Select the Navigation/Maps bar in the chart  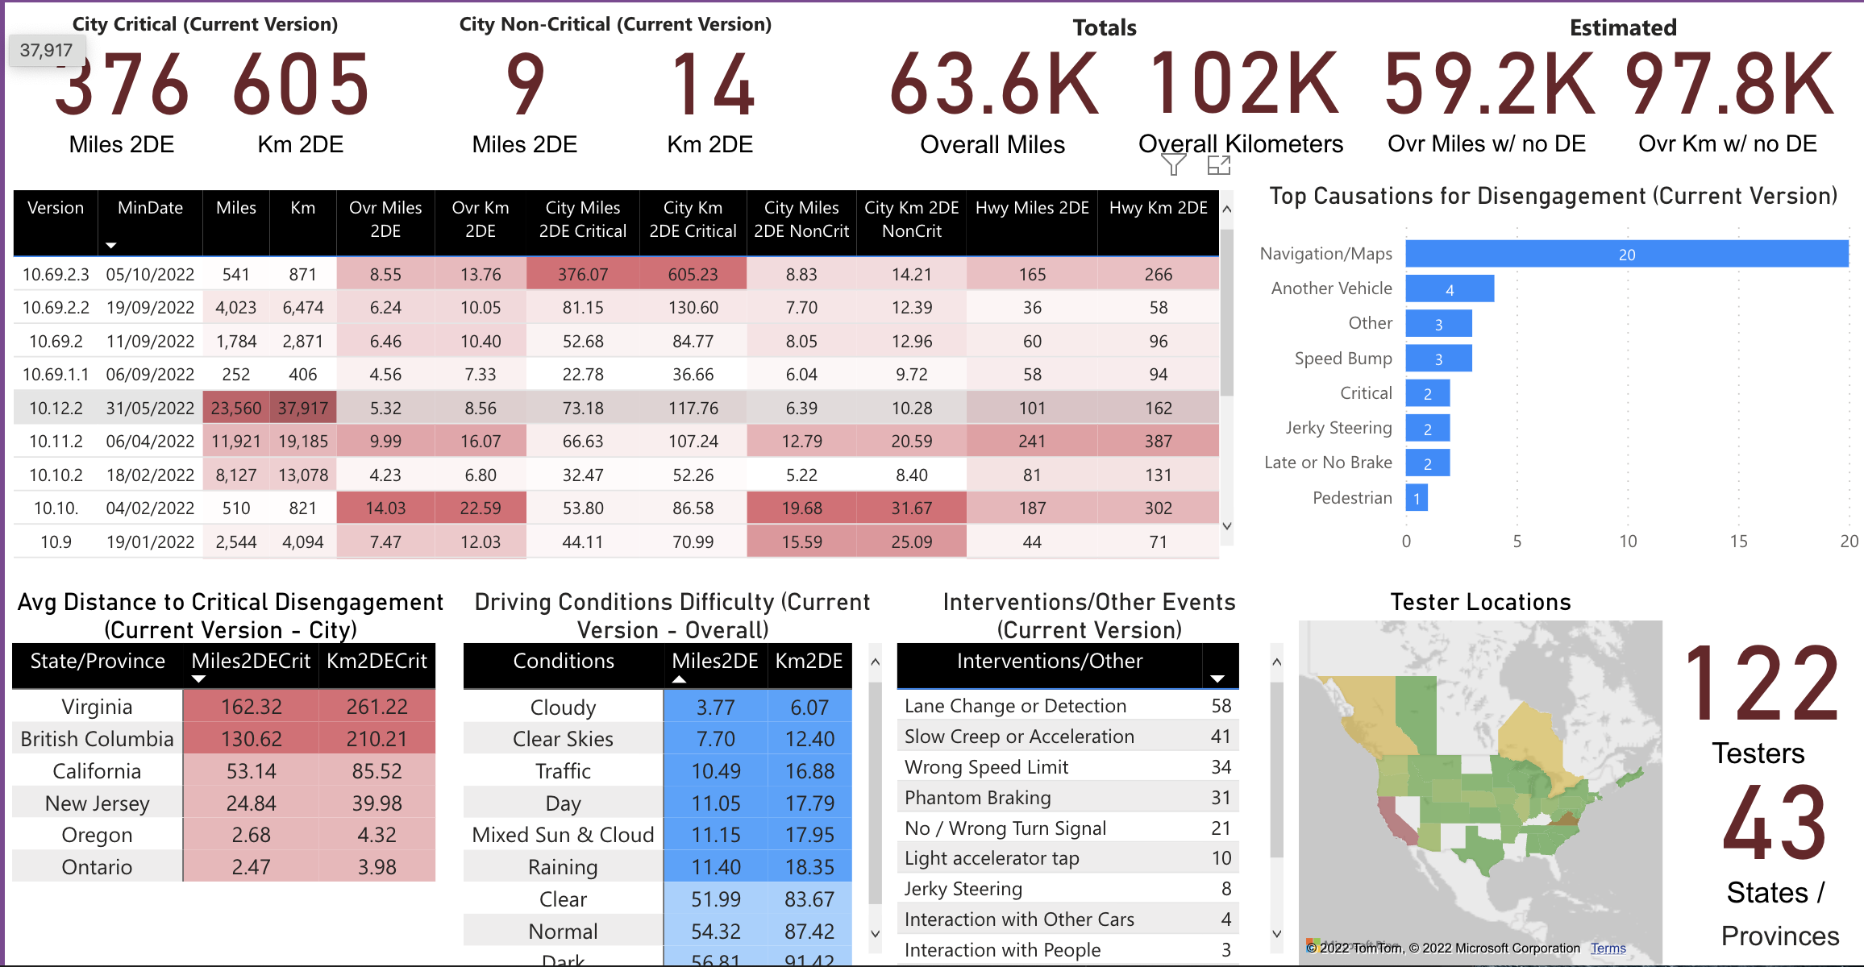pyautogui.click(x=1626, y=254)
